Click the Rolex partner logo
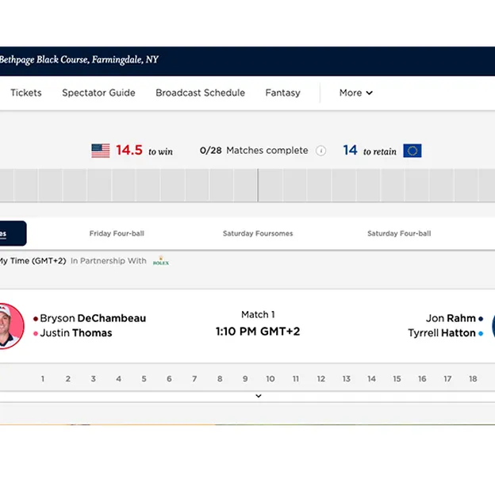The height and width of the screenshot is (495, 495). [161, 261]
